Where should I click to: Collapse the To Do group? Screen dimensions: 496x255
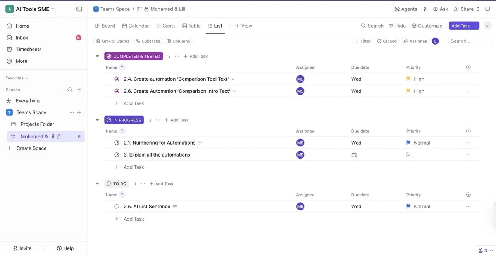coord(97,184)
